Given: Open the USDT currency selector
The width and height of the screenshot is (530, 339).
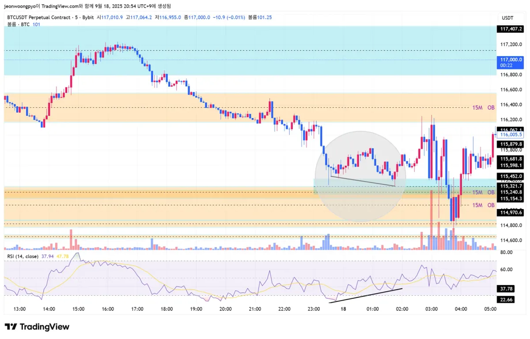Looking at the screenshot, I should (507, 17).
